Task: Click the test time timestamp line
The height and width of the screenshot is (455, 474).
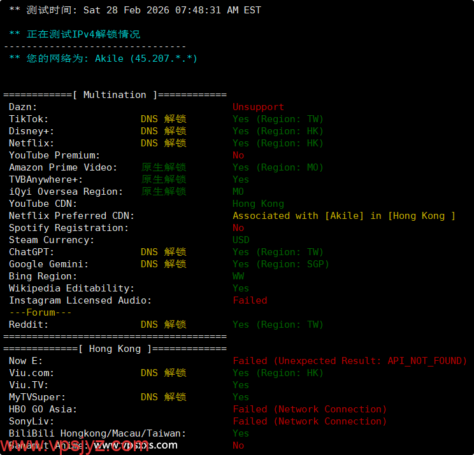Action: coord(135,10)
